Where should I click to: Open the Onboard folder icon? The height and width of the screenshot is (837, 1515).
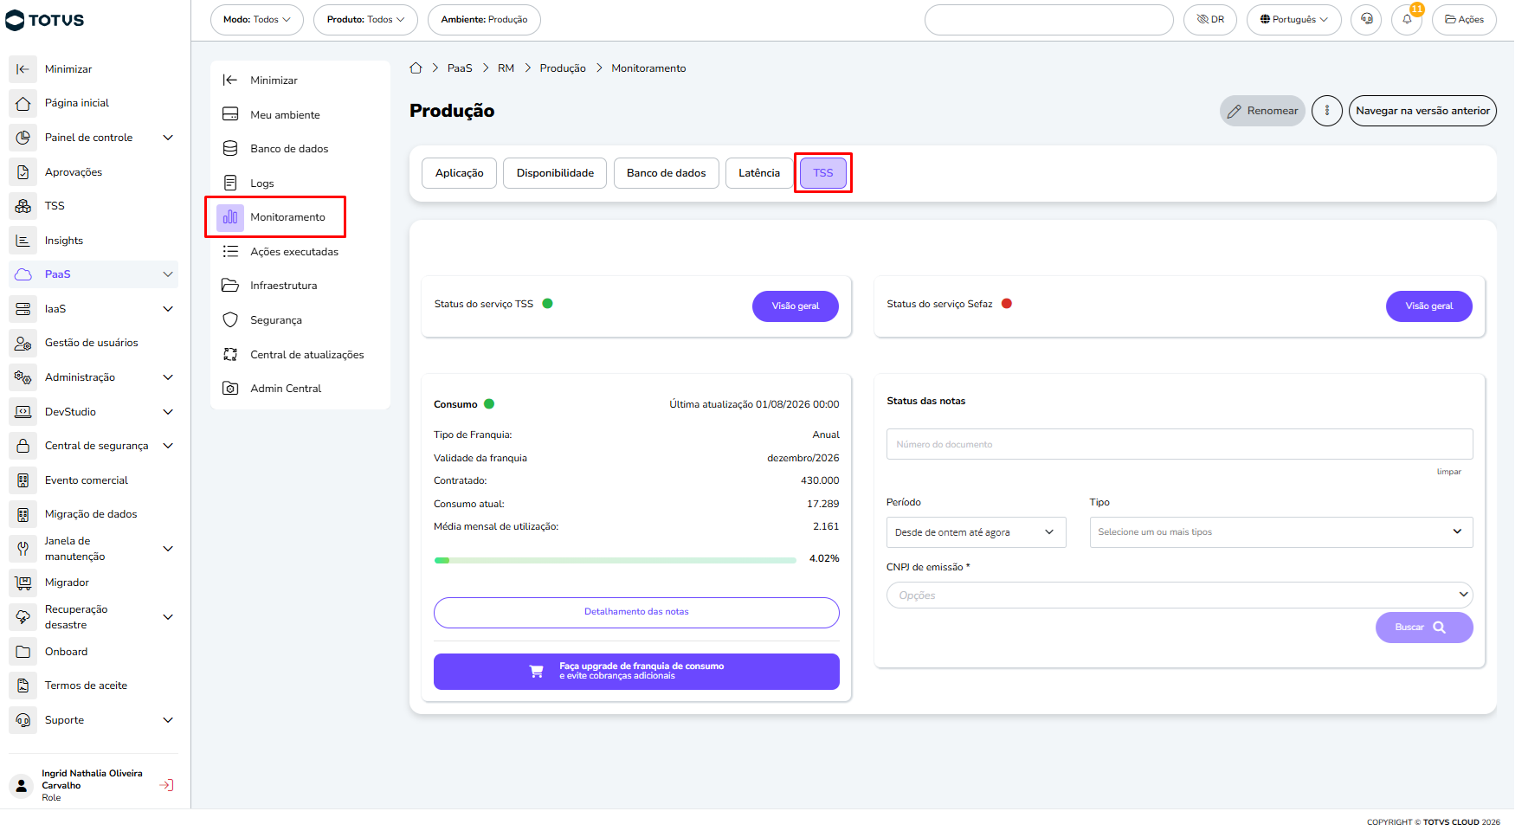[x=23, y=652]
